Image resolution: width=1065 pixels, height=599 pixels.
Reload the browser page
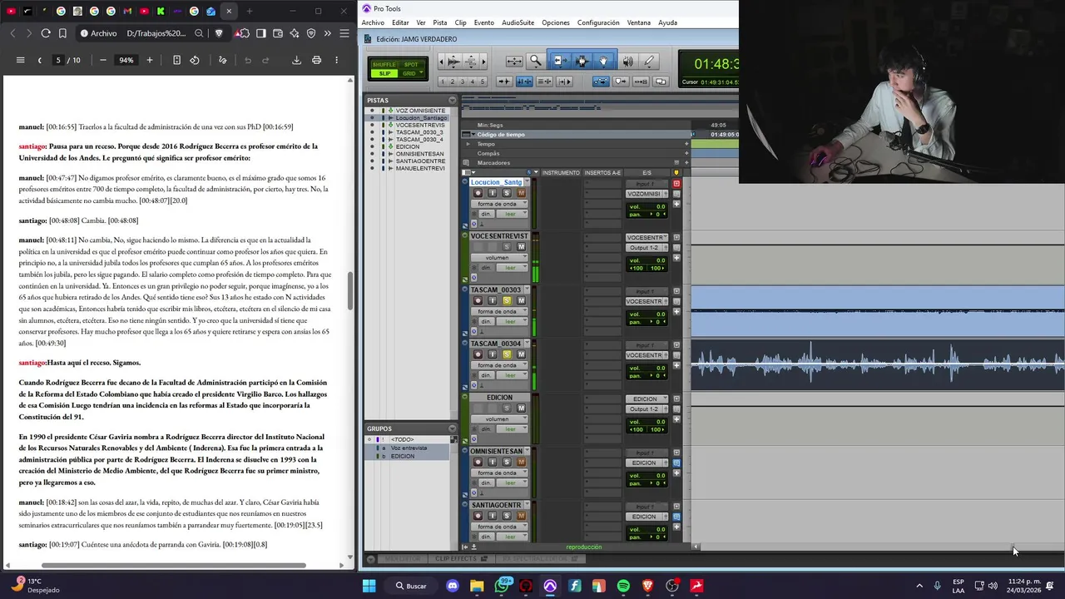click(46, 33)
